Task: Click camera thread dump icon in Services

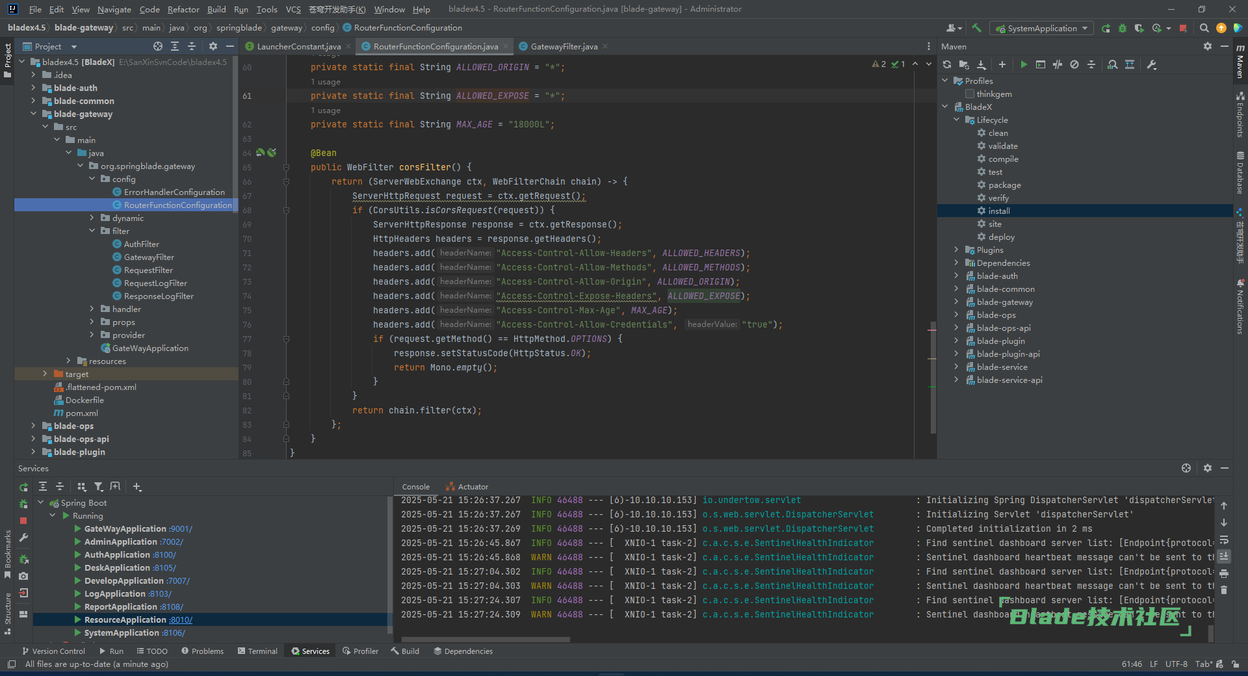Action: pos(23,576)
